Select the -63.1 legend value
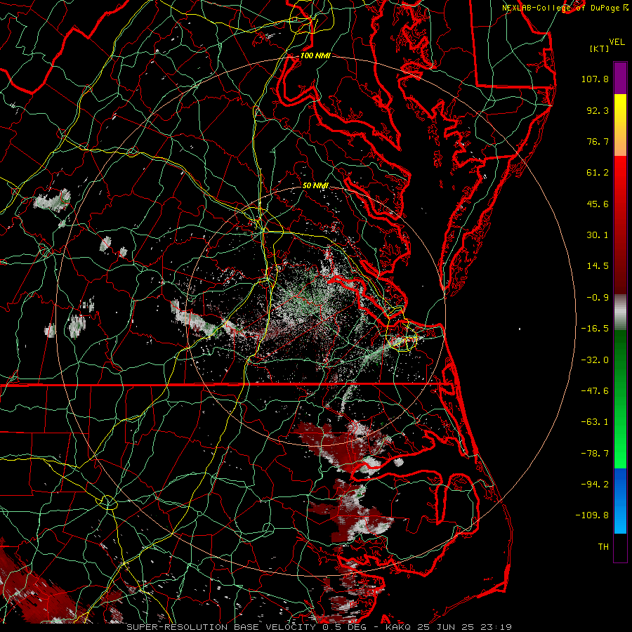 point(595,422)
